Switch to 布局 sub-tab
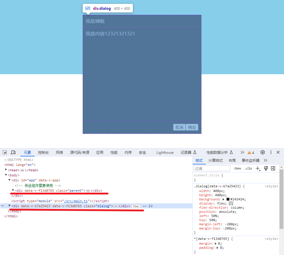The height and width of the screenshot is (255, 284). click(232, 161)
